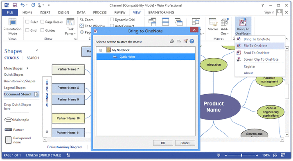Viewport: 293px width, 161px height.
Task: Open Brainstorming Shapes stencil
Action: [x=20, y=81]
